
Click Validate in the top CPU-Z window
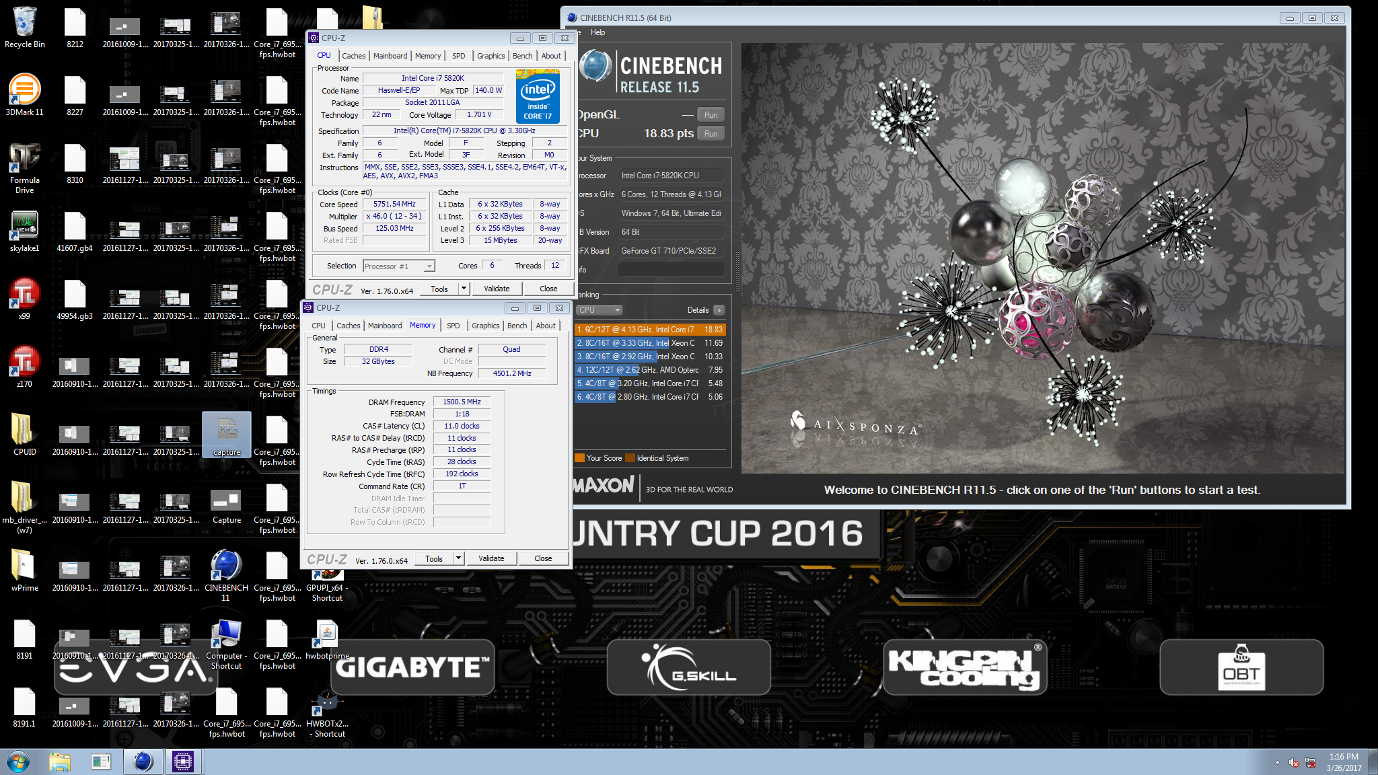coord(497,289)
